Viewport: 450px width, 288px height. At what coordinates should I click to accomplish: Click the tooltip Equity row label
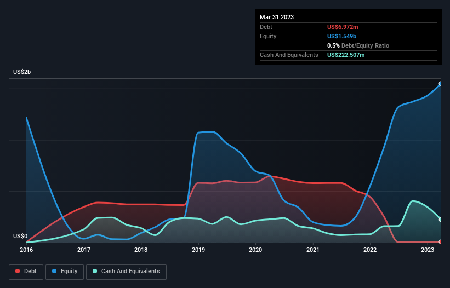(x=268, y=36)
